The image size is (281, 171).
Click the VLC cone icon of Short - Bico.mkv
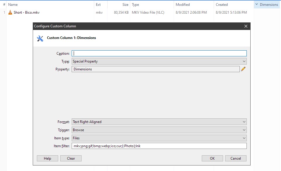10,13
